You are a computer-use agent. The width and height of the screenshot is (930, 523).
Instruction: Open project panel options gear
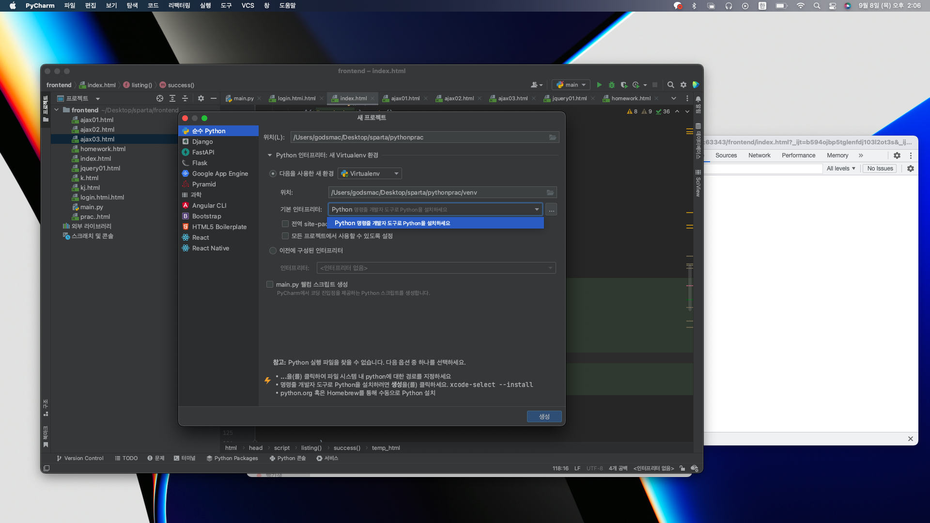(x=201, y=98)
